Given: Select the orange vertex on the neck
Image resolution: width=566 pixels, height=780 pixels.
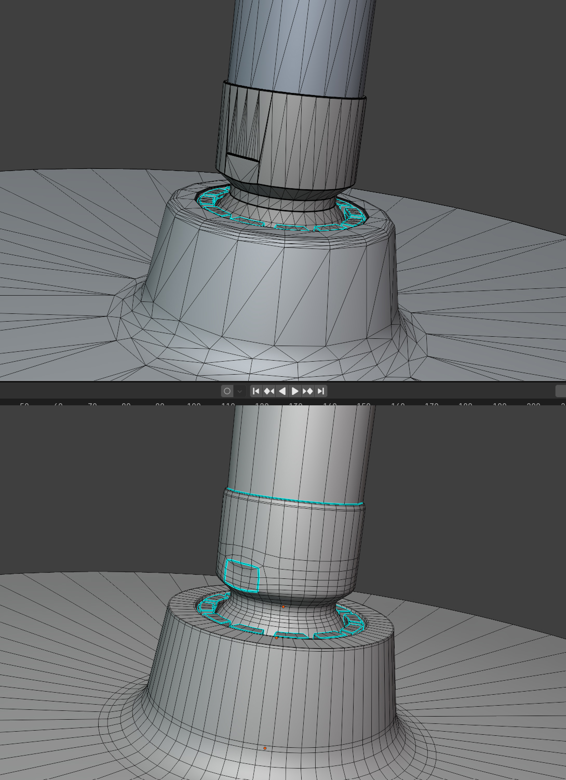Looking at the screenshot, I should coord(283,606).
